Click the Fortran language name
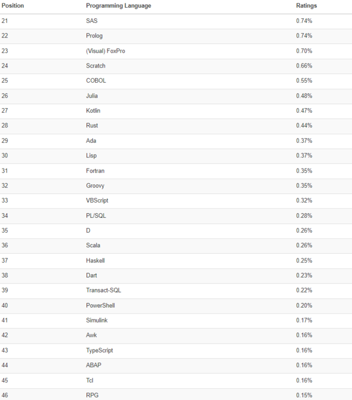The width and height of the screenshot is (352, 400). (95, 170)
